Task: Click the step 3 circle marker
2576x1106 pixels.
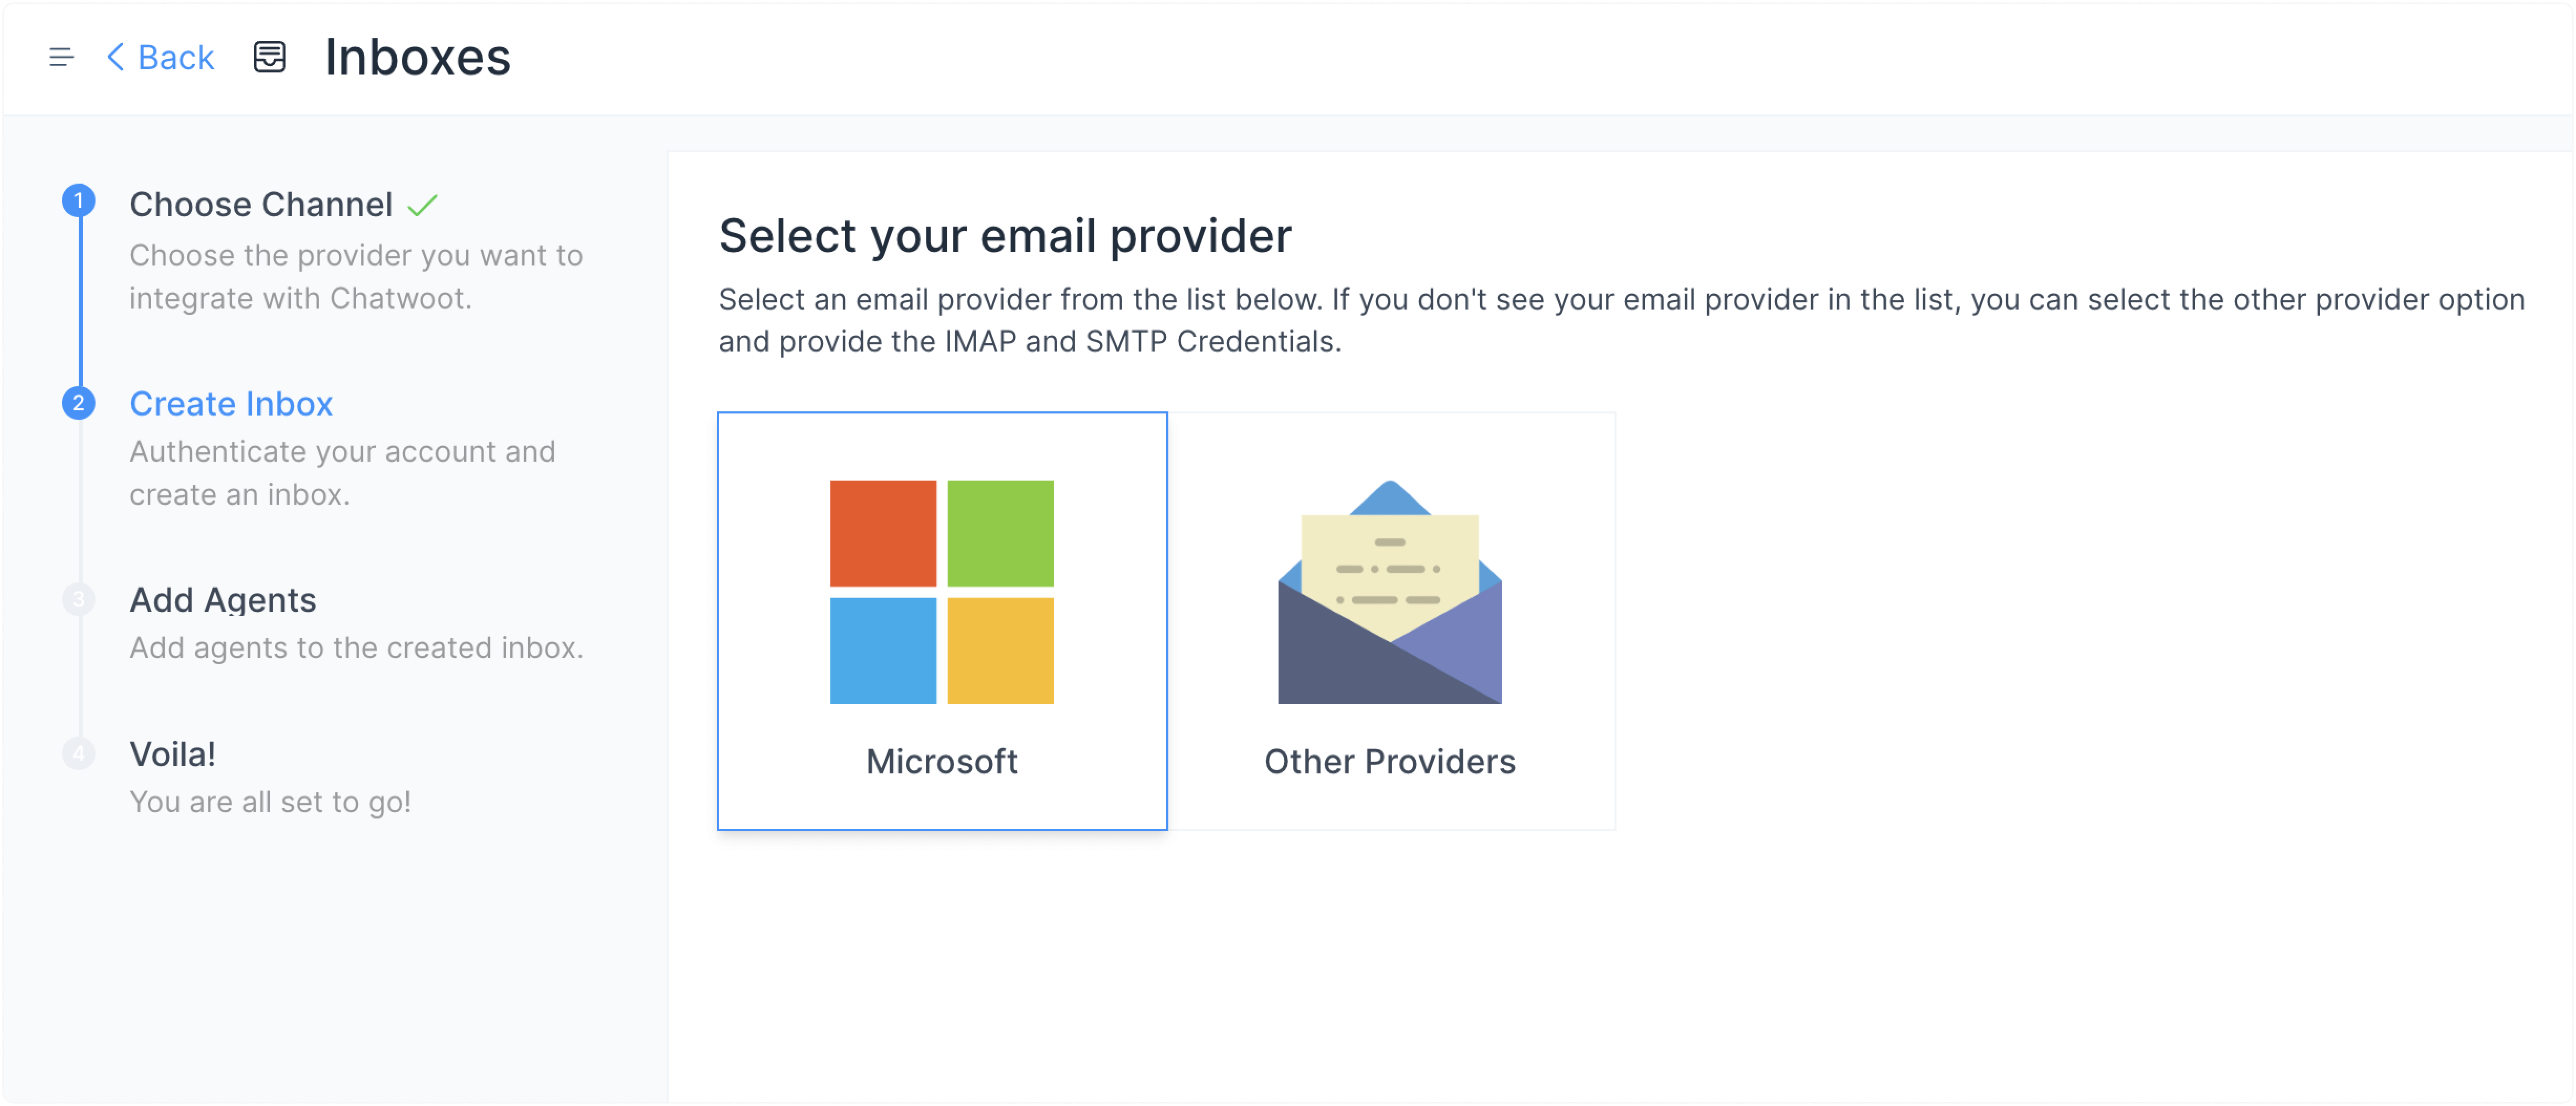Action: 79,599
